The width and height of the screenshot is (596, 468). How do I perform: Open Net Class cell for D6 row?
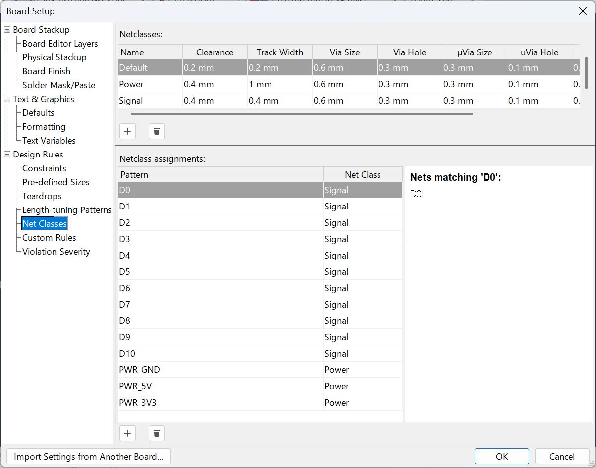363,288
